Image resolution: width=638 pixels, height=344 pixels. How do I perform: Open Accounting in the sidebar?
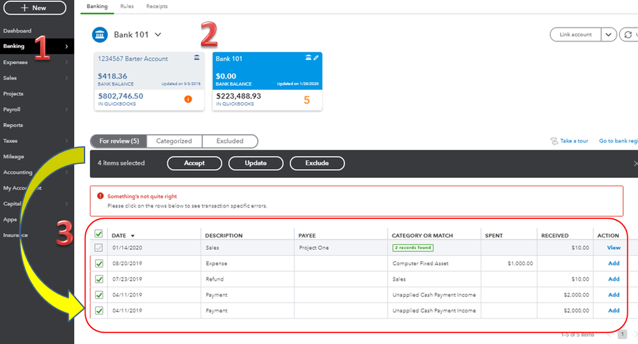coord(18,172)
